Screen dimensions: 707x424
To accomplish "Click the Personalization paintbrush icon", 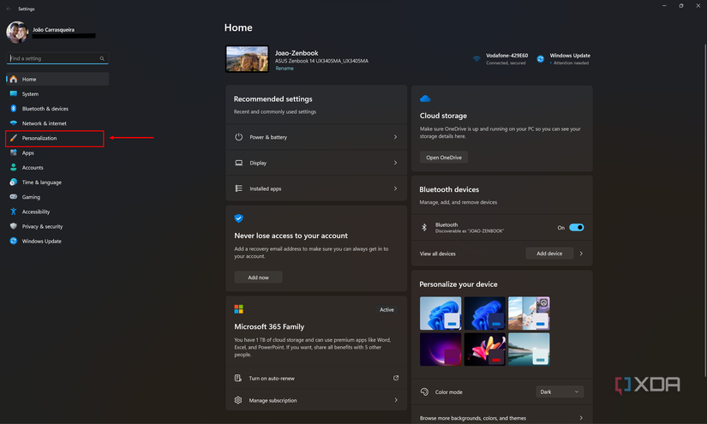I will pyautogui.click(x=14, y=138).
